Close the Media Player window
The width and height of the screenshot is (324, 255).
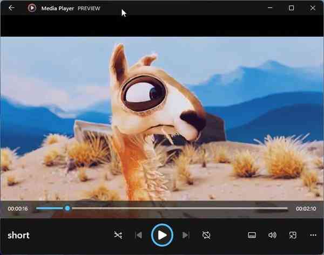(313, 8)
